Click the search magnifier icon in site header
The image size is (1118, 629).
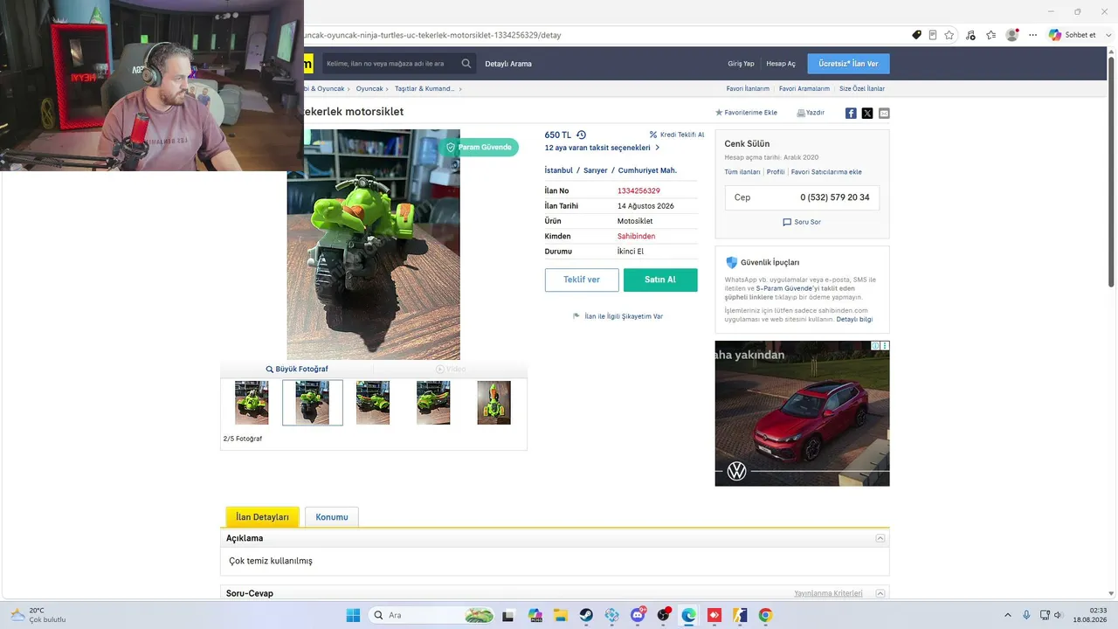[x=466, y=64]
